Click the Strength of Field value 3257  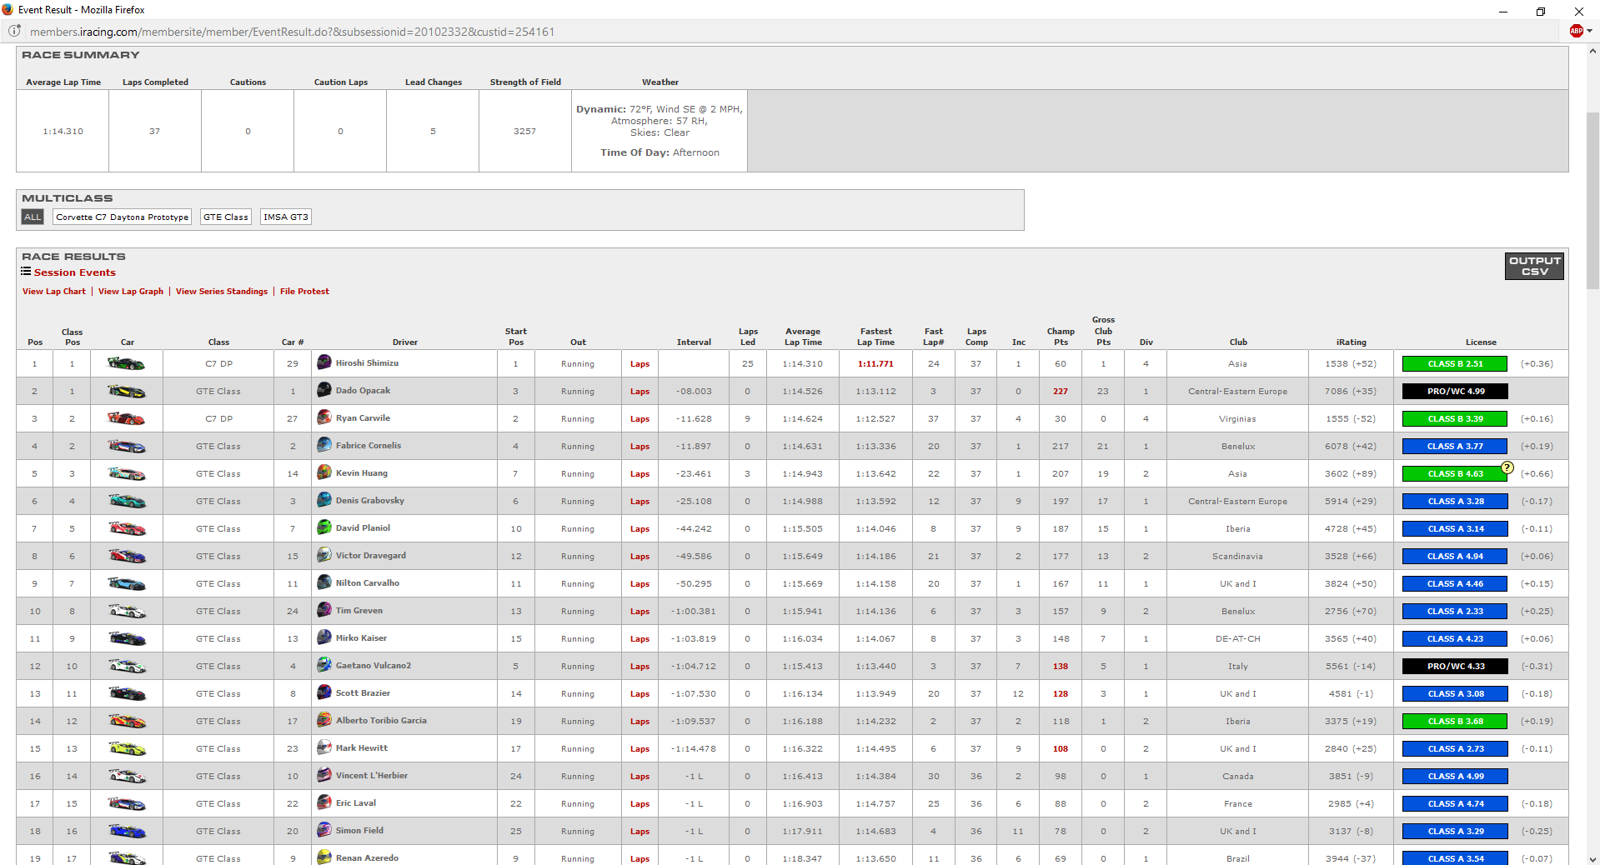click(x=524, y=132)
